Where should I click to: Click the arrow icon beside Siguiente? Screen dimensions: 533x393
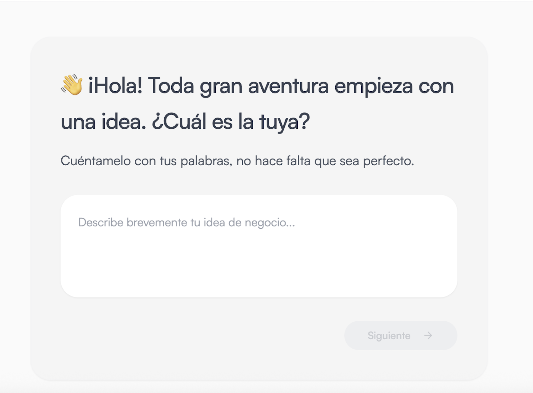[428, 336]
